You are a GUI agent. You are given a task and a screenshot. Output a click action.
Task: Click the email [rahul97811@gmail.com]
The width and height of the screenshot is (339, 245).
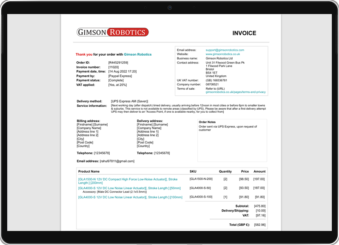coord(117,161)
